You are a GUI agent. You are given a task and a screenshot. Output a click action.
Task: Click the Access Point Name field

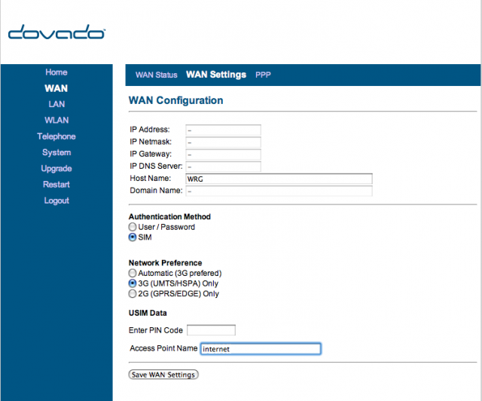click(x=261, y=349)
